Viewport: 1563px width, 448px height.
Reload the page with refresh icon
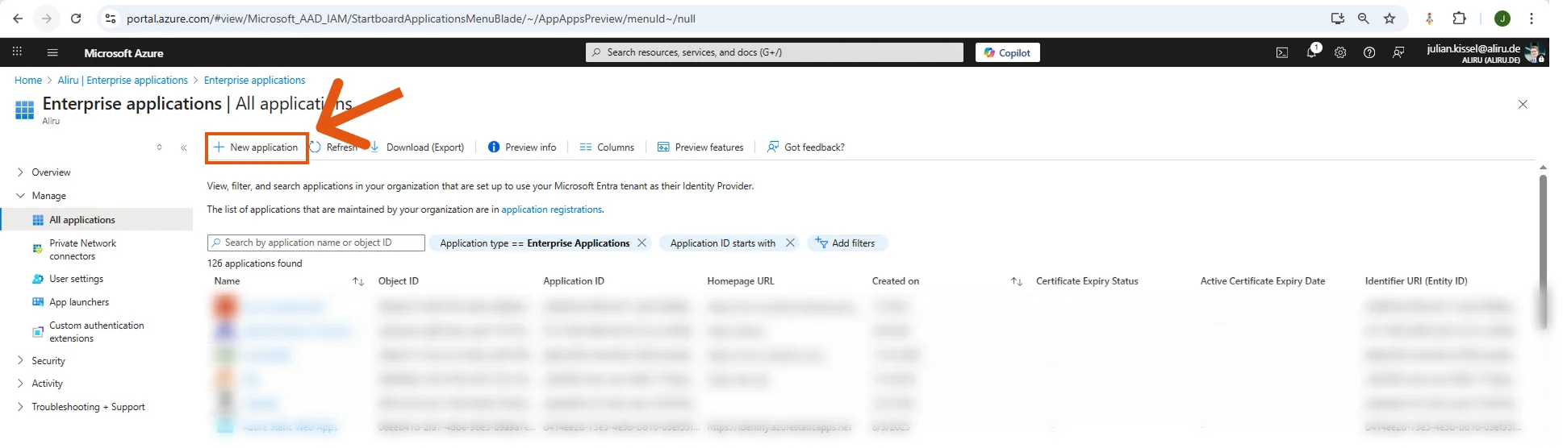point(76,19)
